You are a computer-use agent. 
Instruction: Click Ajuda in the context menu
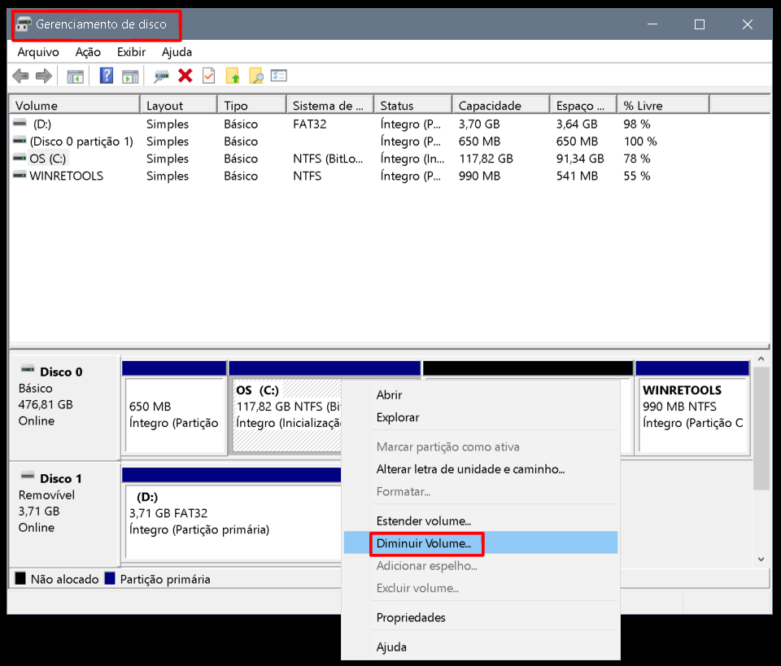pyautogui.click(x=481, y=646)
